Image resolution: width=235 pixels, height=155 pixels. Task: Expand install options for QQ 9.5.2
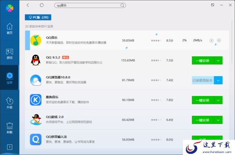coord(218,61)
